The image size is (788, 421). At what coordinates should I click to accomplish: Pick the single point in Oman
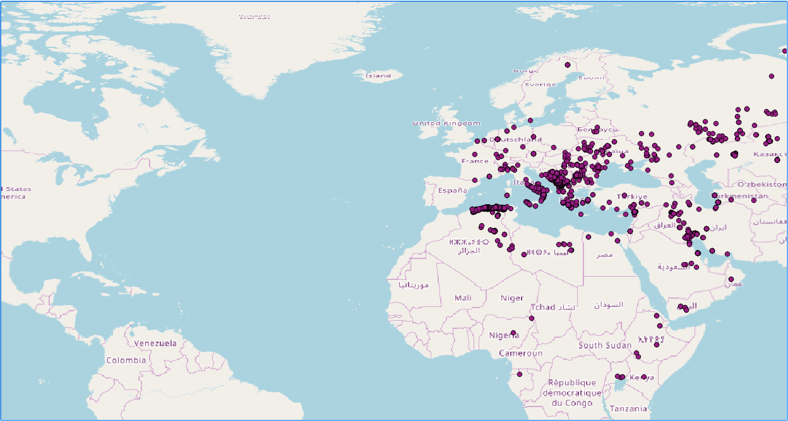click(x=731, y=279)
